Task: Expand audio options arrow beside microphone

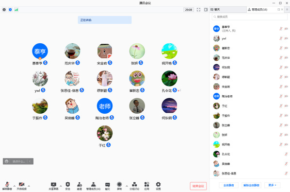Action: [15, 186]
